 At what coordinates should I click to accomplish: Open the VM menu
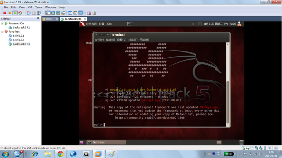click(30, 8)
